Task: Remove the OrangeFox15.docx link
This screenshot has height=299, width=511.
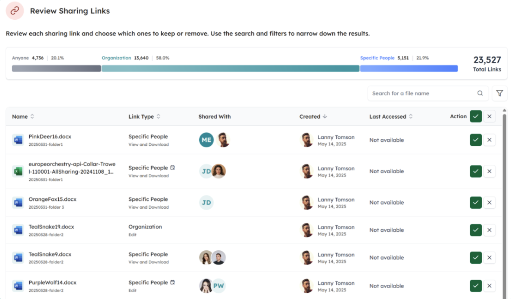Action: coord(489,203)
